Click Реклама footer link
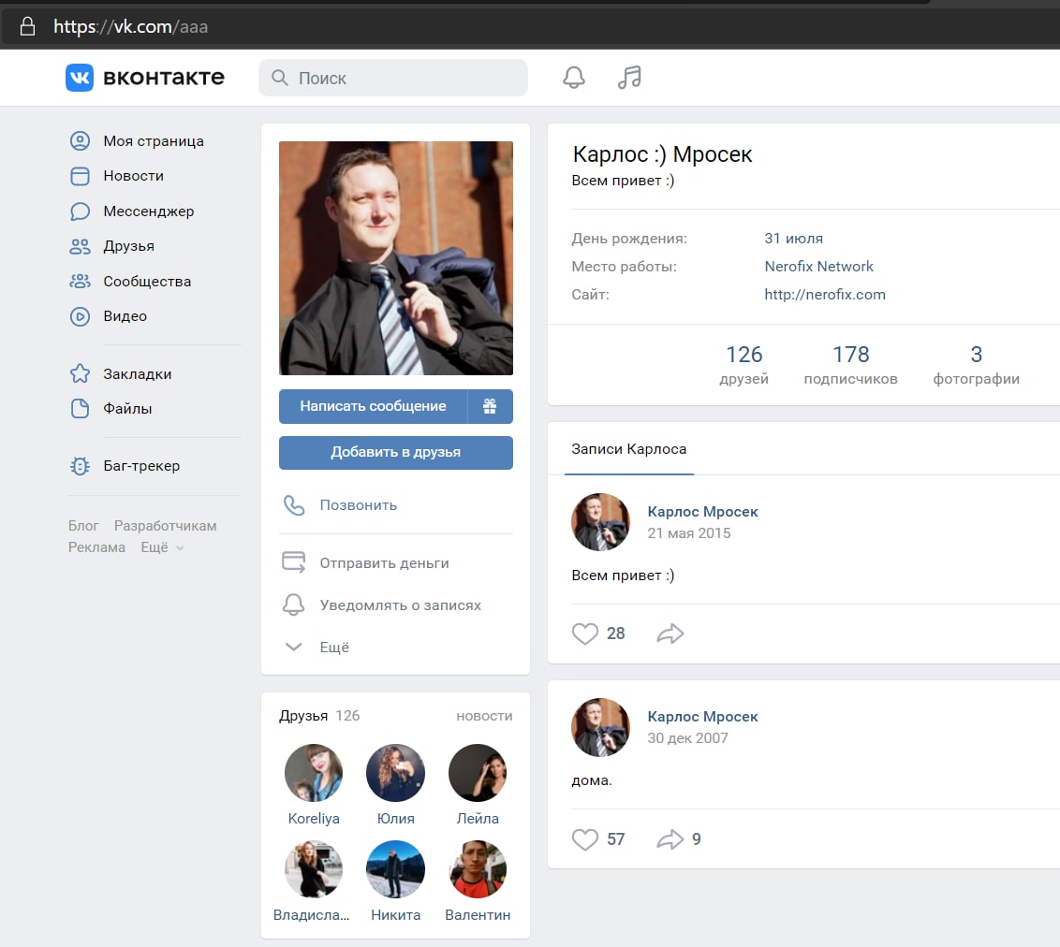Image resolution: width=1060 pixels, height=947 pixels. pos(96,547)
